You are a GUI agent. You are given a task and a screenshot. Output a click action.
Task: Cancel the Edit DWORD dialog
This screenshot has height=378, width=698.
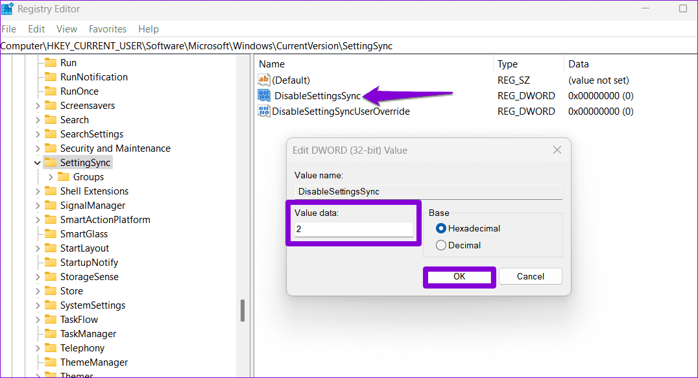tap(530, 277)
